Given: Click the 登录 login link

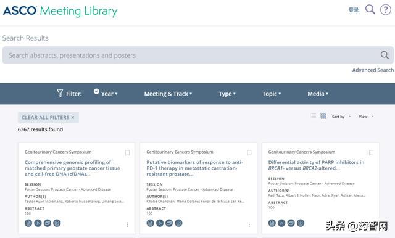Looking at the screenshot, I should click(x=354, y=10).
